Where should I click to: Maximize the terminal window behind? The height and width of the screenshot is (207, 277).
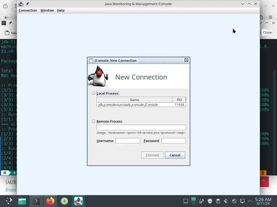267,23
